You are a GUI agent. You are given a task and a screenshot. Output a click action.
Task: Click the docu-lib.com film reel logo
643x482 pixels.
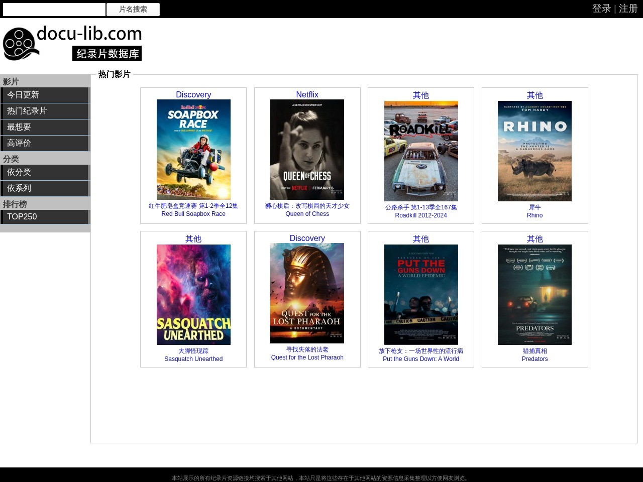[72, 43]
